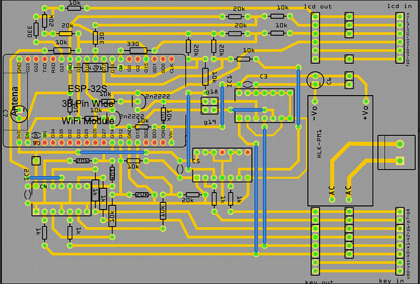Click the "G15" pin label
Image resolution: width=420 pixels, height=284 pixels.
(146, 68)
